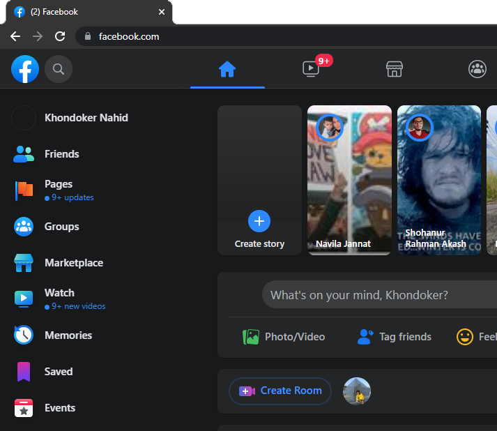The width and height of the screenshot is (497, 431).
Task: Open the Groups tab in top bar
Action: (x=477, y=69)
